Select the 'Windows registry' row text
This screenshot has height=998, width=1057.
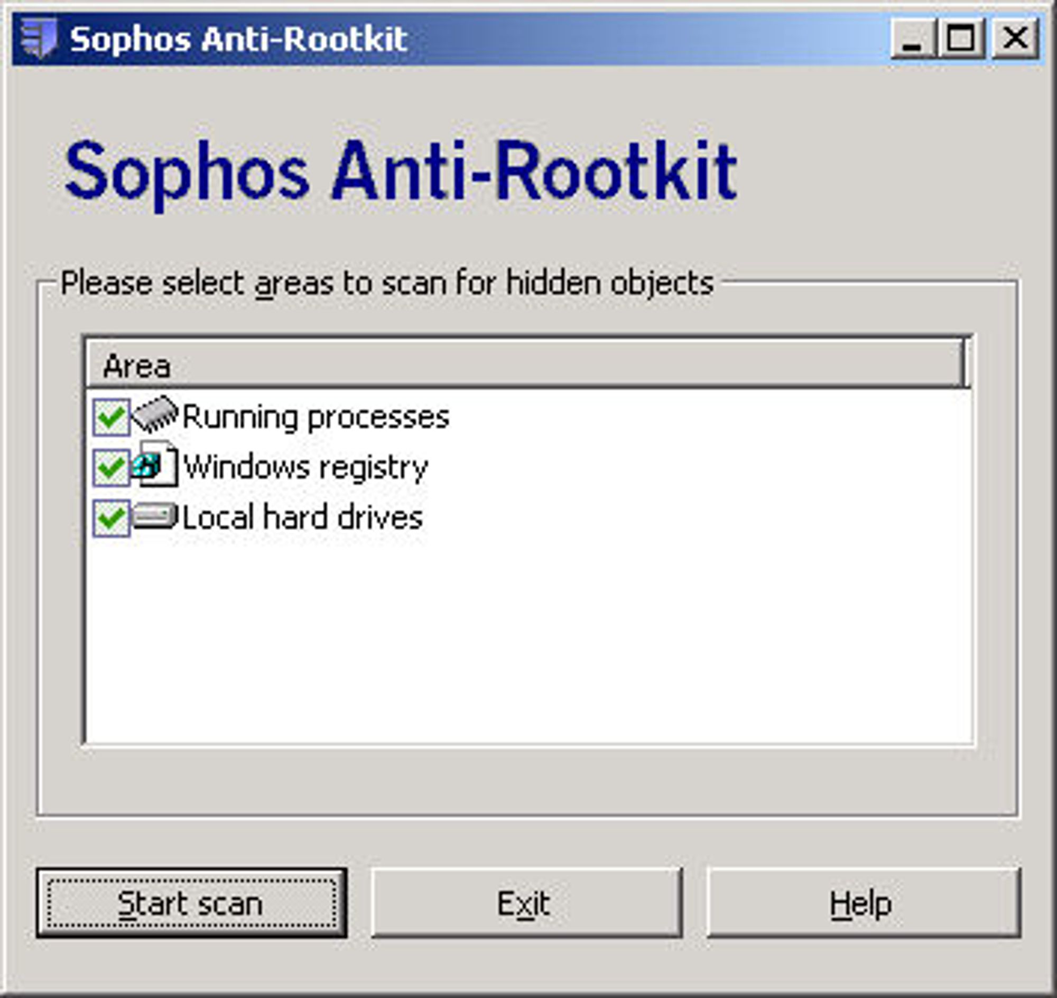[306, 468]
